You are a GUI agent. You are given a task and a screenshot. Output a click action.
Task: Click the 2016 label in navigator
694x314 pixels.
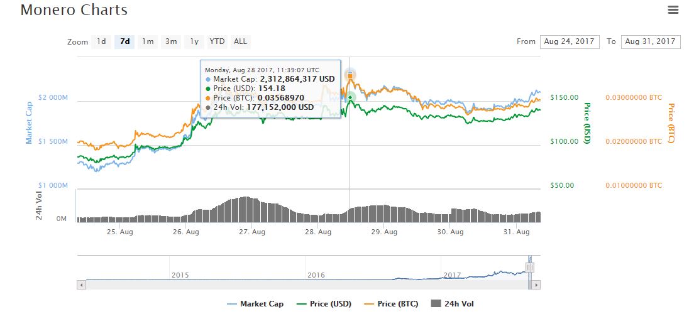point(316,275)
